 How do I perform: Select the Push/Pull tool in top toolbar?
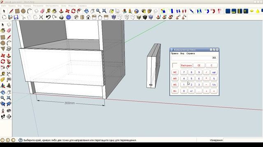[x=61, y=11]
